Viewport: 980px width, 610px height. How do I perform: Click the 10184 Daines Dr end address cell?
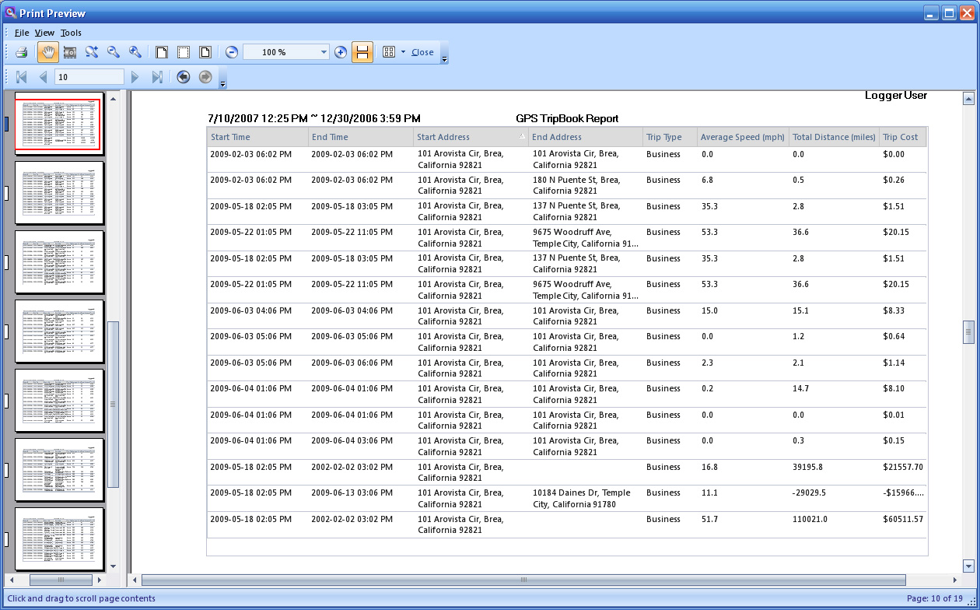point(585,498)
